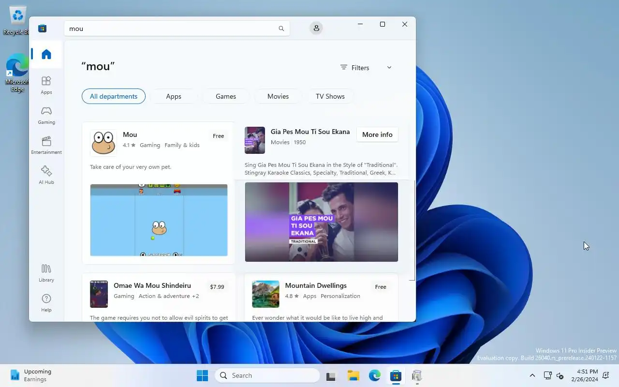The image size is (619, 387).
Task: Click Mou's 4.1 star rating
Action: (129, 145)
